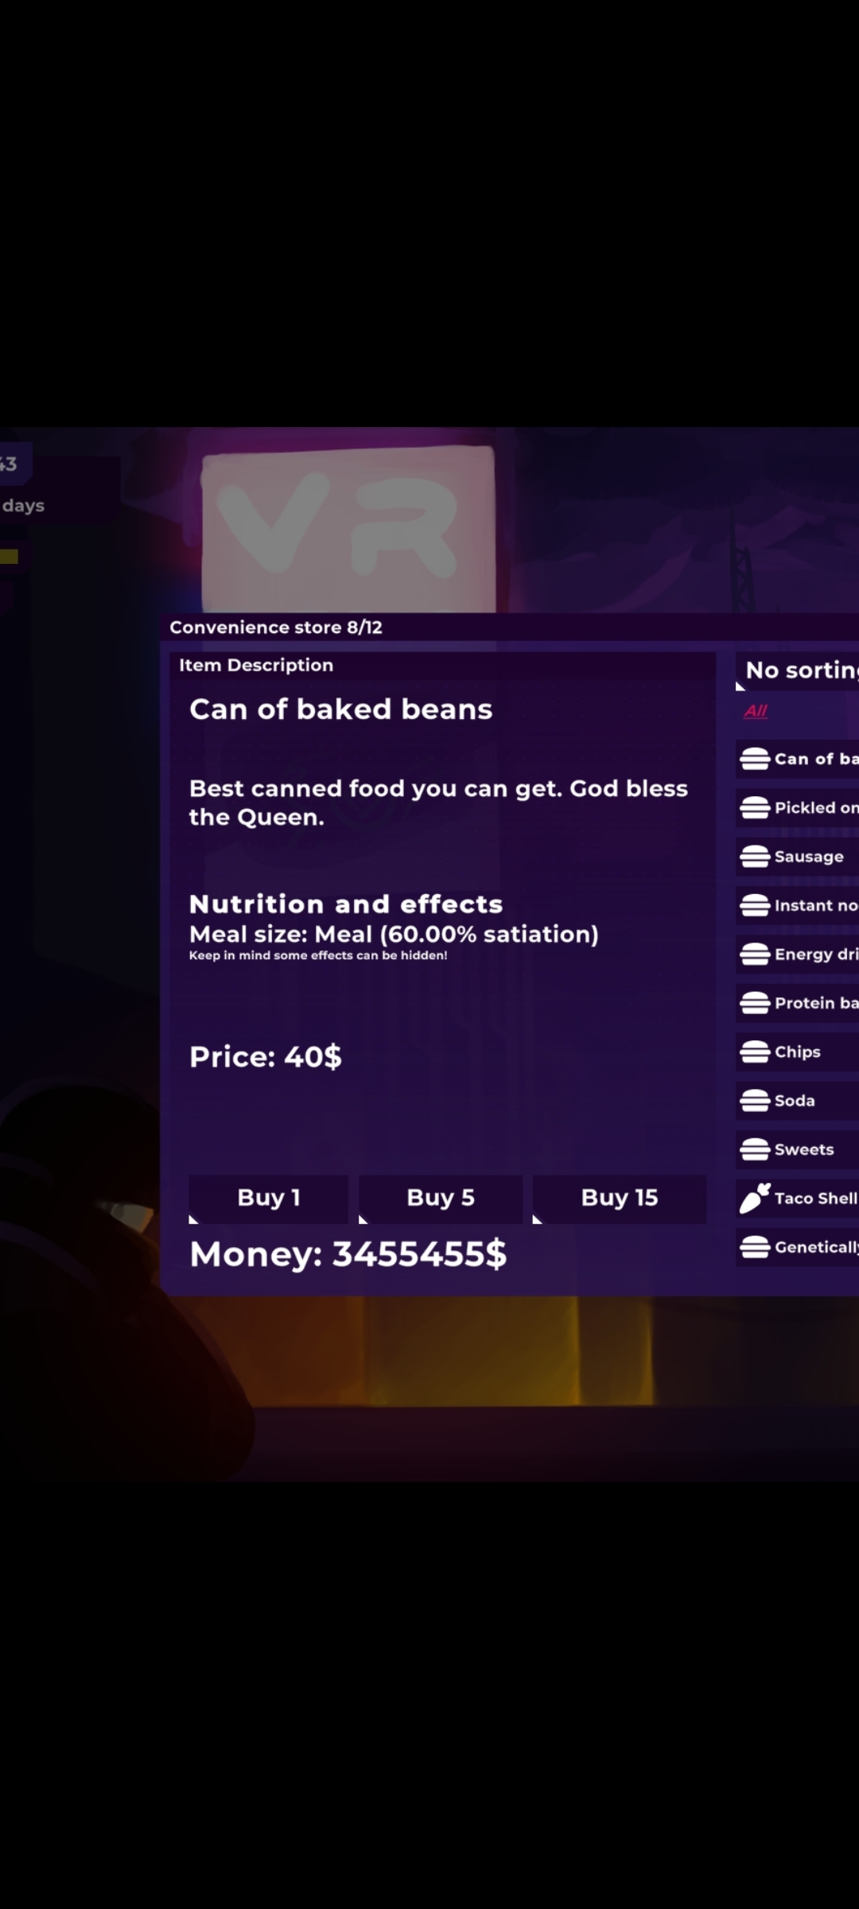859x1909 pixels.
Task: Buy 5 cans of baked beans
Action: [x=441, y=1199]
